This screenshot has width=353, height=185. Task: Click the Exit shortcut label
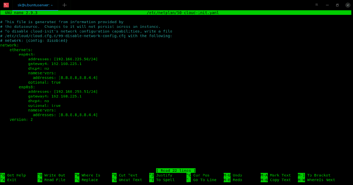pyautogui.click(x=12, y=180)
